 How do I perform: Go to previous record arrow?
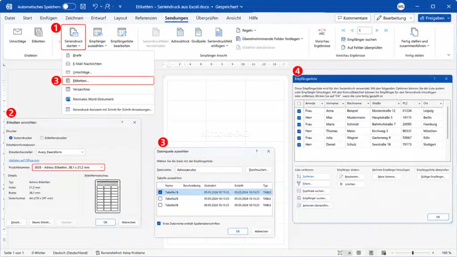point(352,30)
